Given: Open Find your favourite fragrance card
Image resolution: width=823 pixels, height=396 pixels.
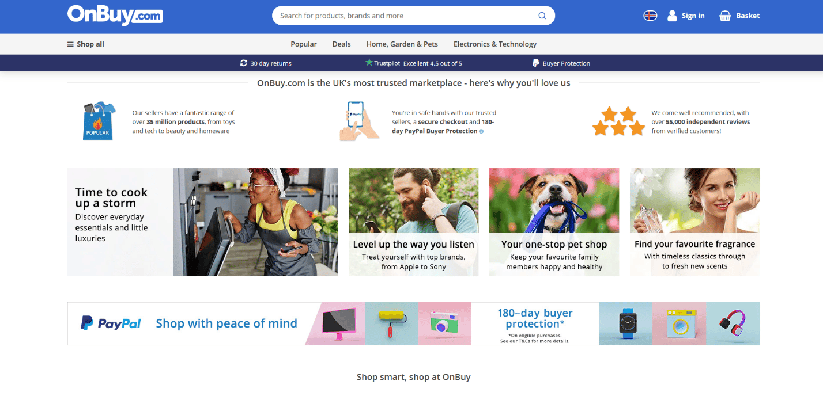Looking at the screenshot, I should point(694,222).
